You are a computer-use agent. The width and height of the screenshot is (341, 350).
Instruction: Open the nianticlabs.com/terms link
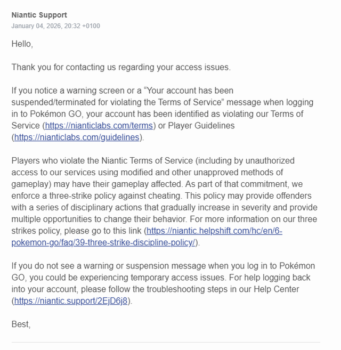point(100,126)
